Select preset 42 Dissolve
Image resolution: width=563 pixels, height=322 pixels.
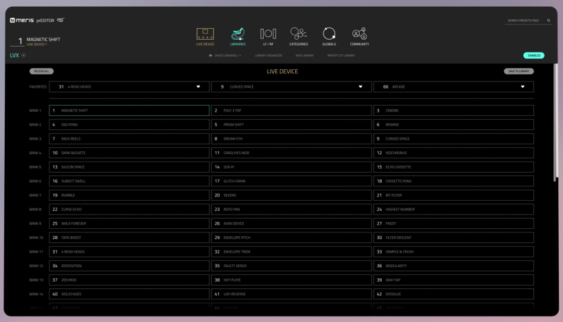pyautogui.click(x=453, y=295)
